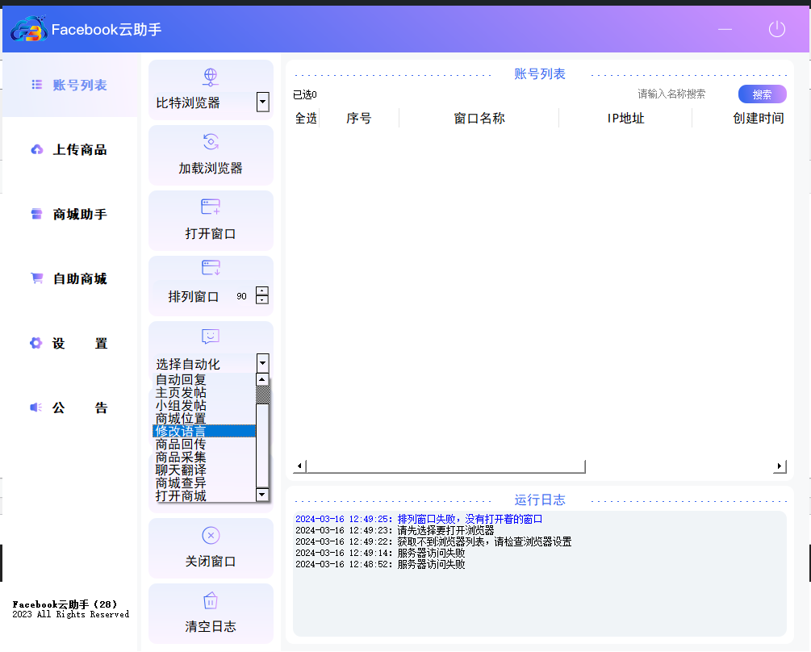
Task: Select 修改语言 in the automation list
Action: point(204,432)
